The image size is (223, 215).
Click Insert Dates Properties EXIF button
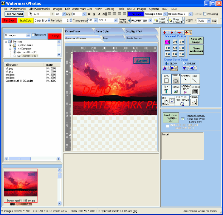pyautogui.click(x=171, y=118)
